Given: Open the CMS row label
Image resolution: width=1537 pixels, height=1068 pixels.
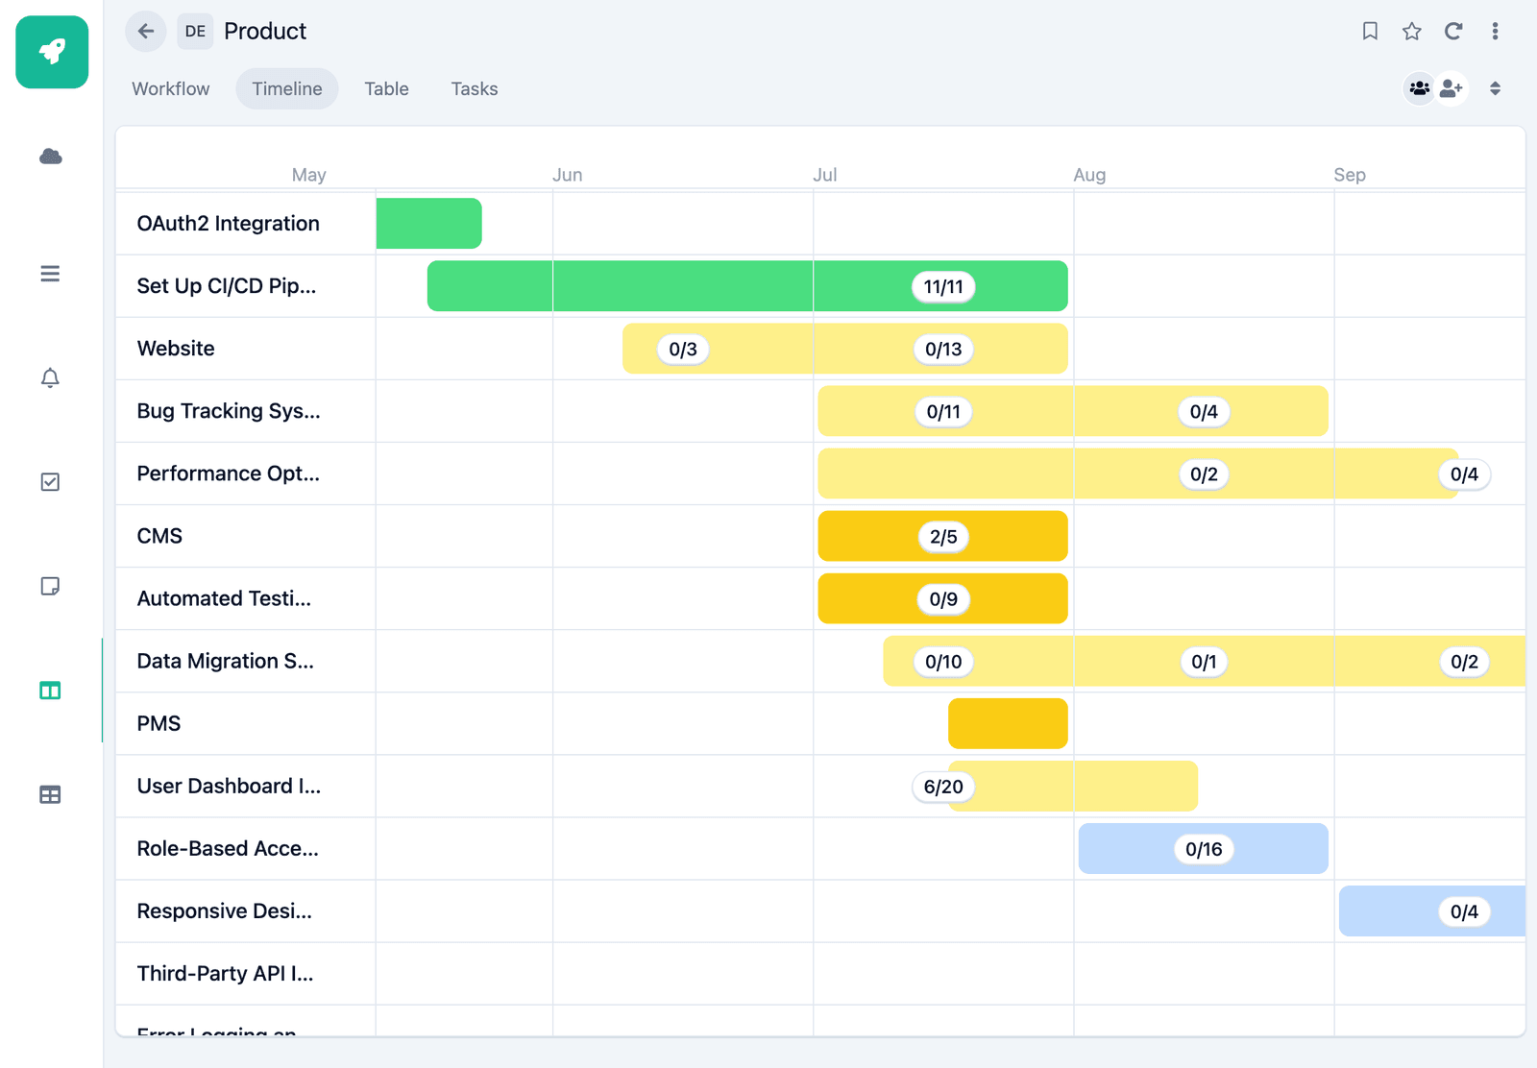Looking at the screenshot, I should pos(159,536).
